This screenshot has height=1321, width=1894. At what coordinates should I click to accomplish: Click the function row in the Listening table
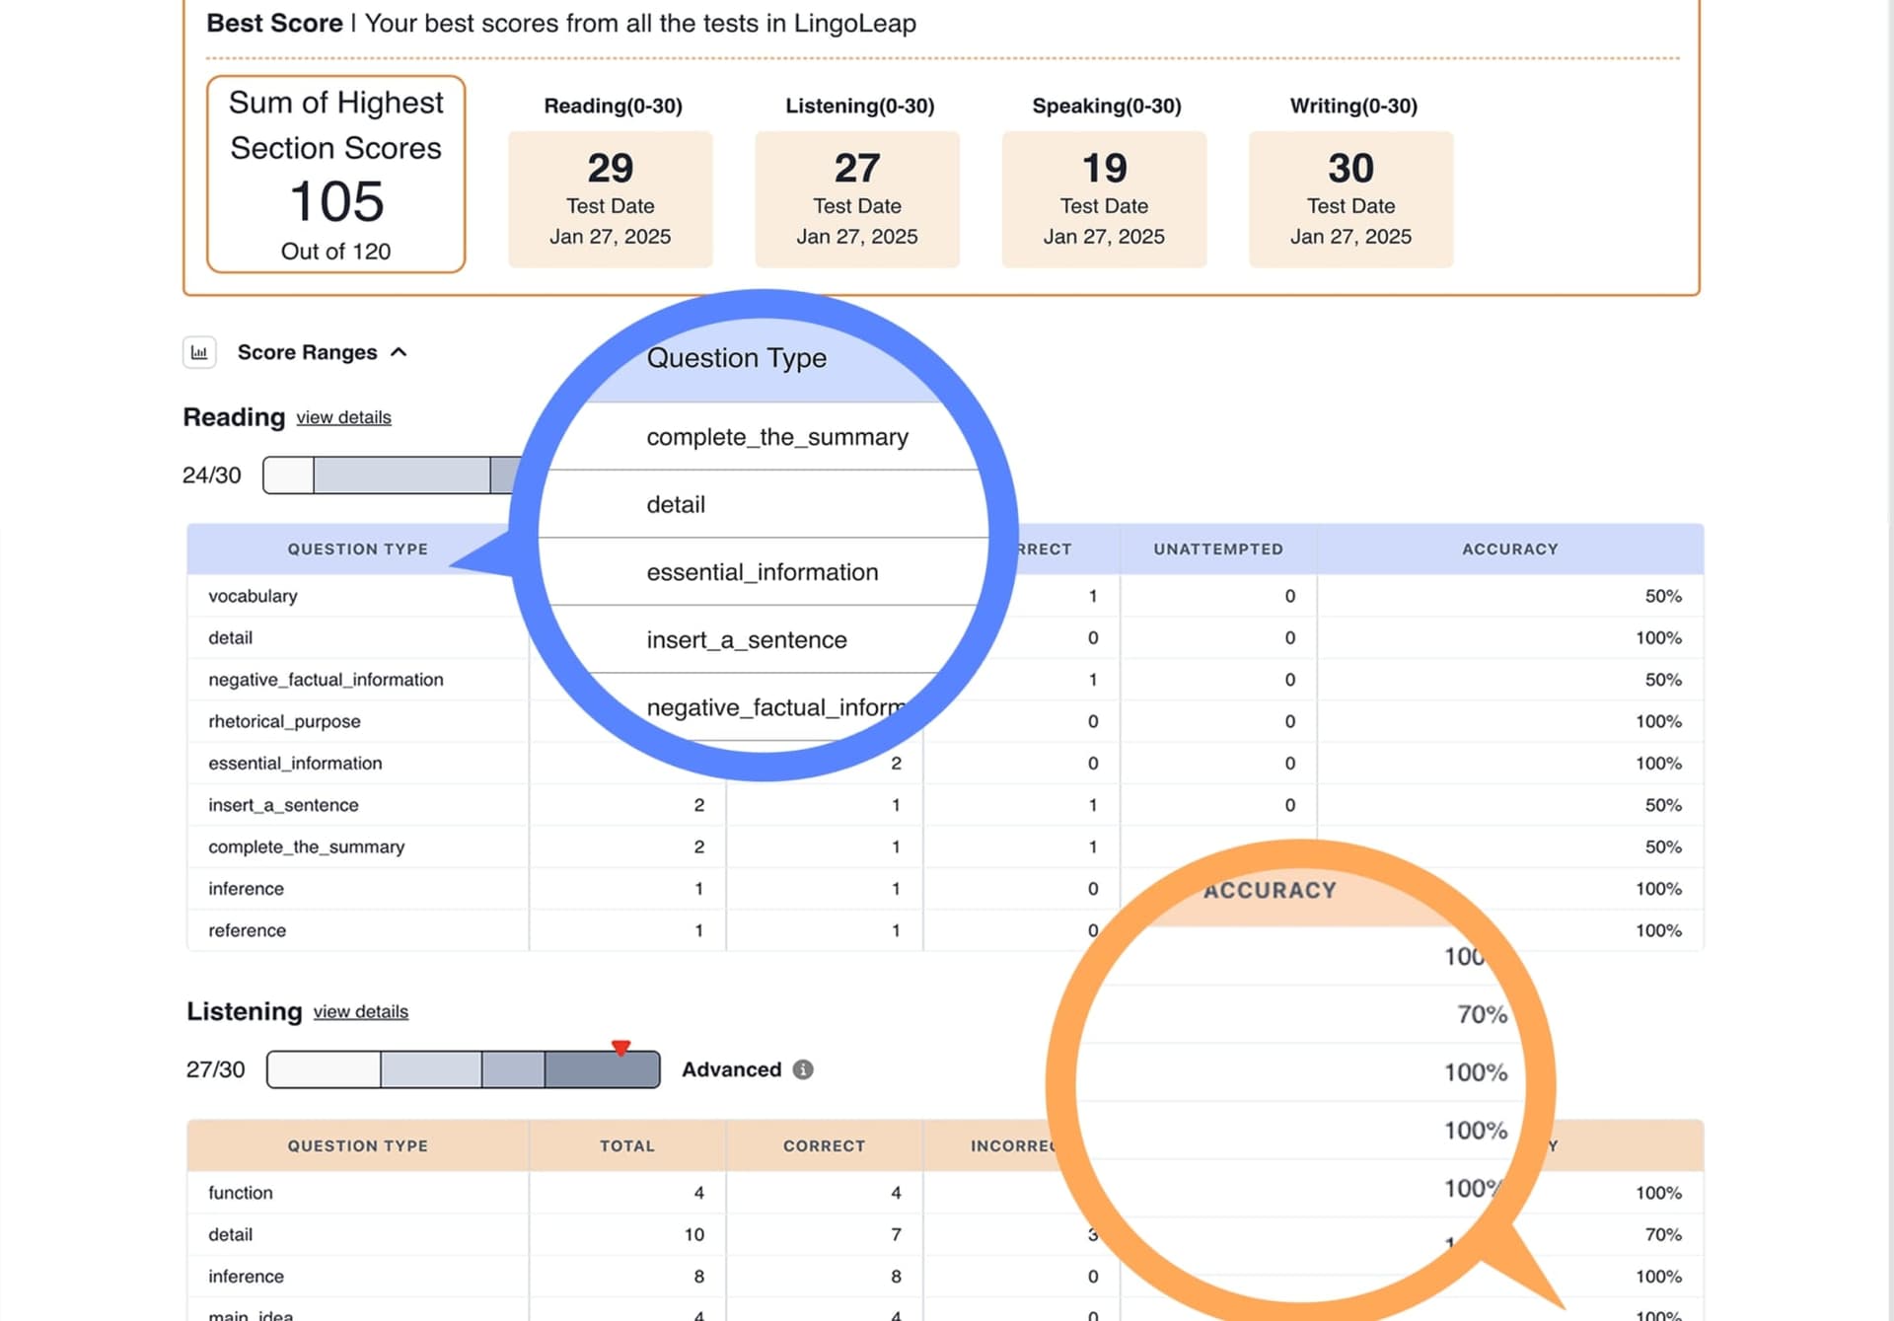pyautogui.click(x=240, y=1192)
